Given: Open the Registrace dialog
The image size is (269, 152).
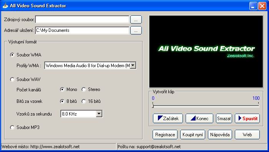Looking at the screenshot, I should [165, 134].
